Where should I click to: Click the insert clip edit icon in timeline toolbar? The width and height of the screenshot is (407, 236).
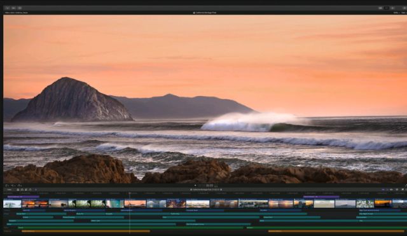[22, 190]
